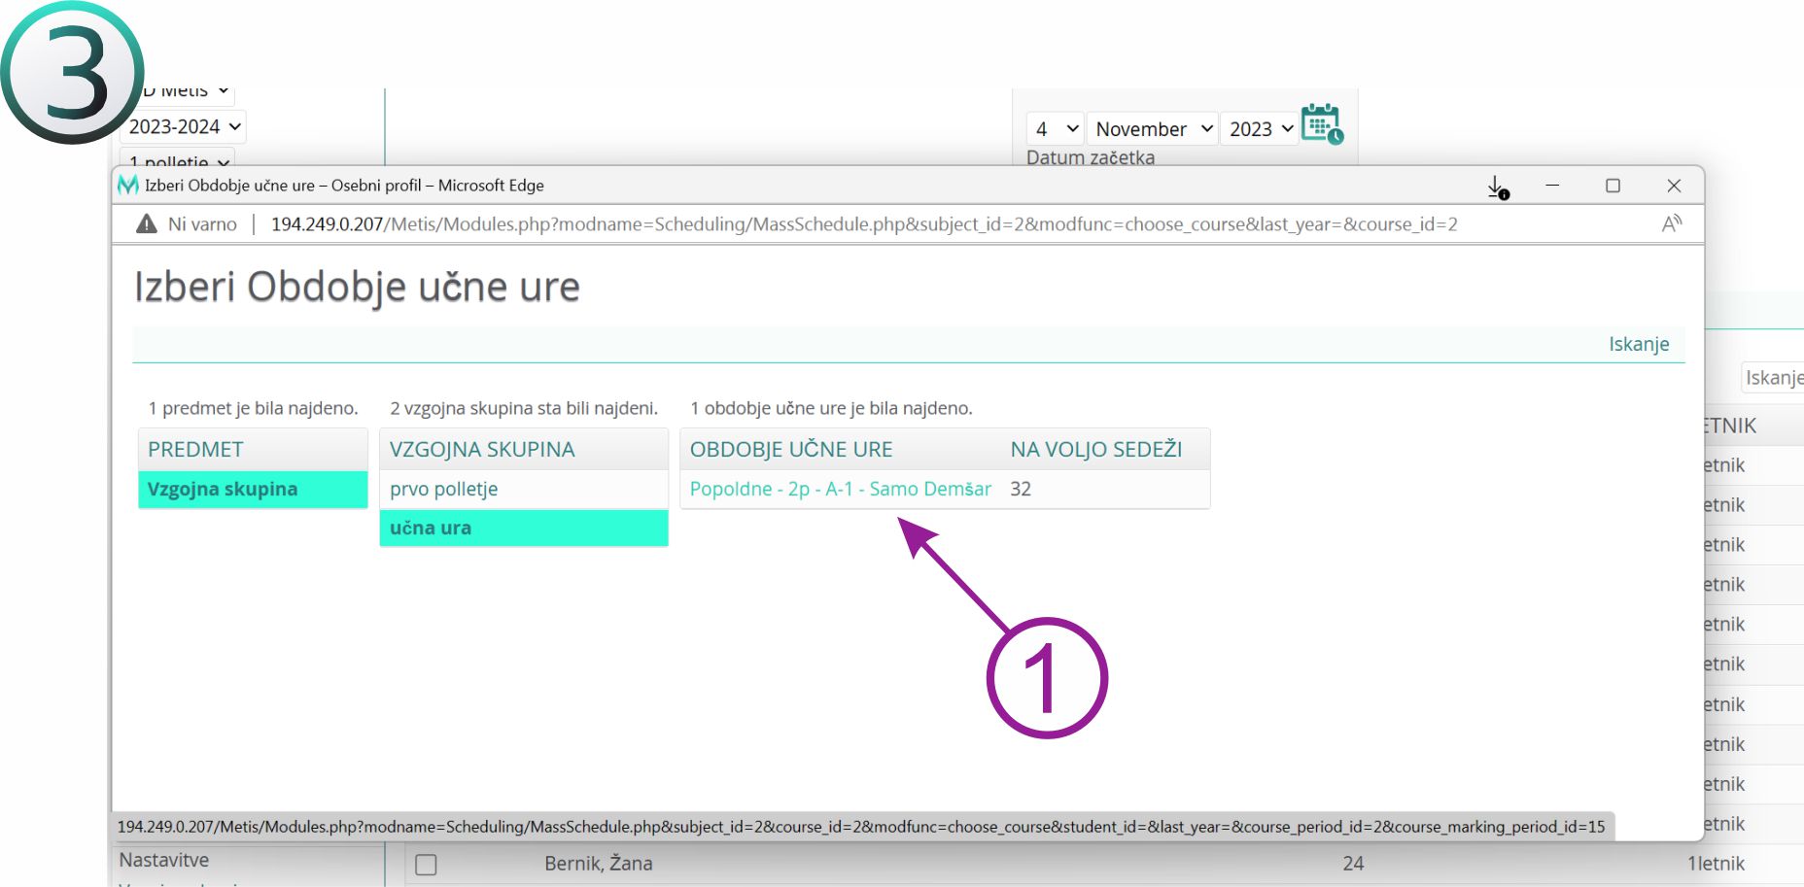Open the 2023 year dropdown
Image resolution: width=1804 pixels, height=887 pixels.
tap(1260, 129)
